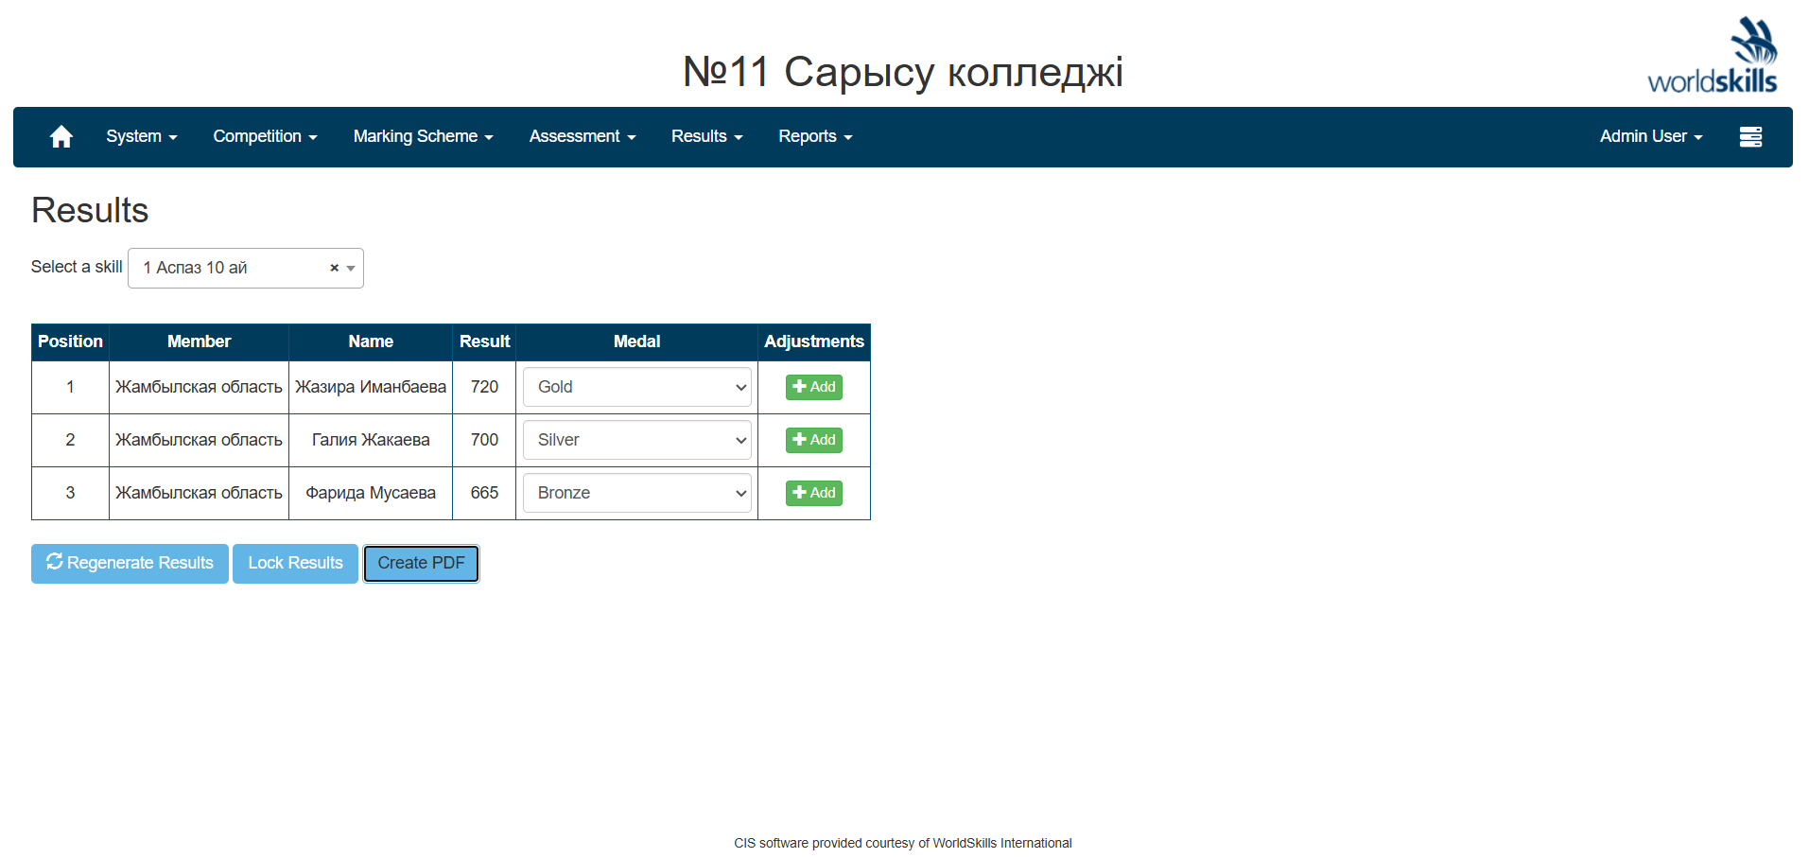This screenshot has height=858, width=1809.
Task: Open the System menu
Action: point(142,137)
